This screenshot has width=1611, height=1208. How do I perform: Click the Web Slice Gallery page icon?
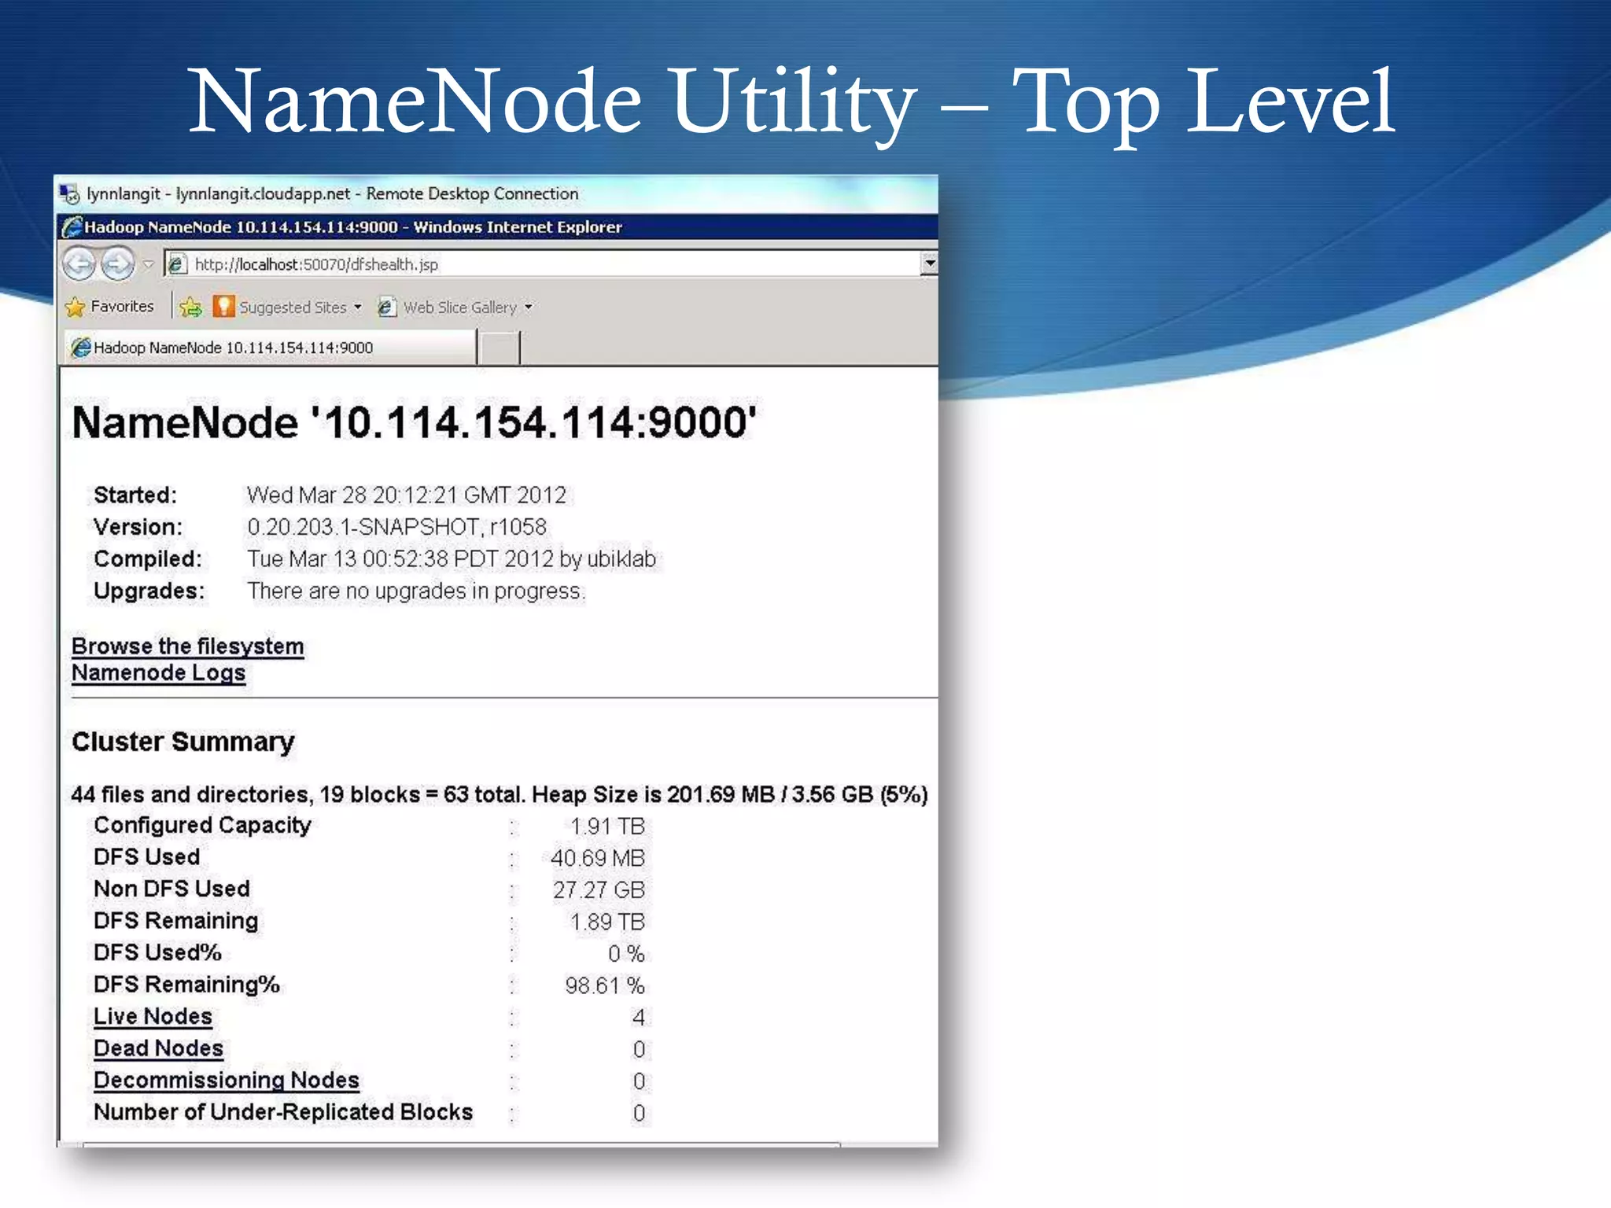pyautogui.click(x=386, y=307)
